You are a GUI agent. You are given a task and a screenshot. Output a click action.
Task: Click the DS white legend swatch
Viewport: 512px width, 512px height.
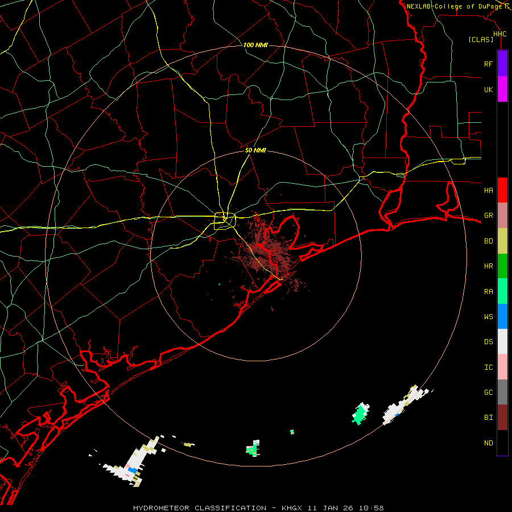pos(502,341)
